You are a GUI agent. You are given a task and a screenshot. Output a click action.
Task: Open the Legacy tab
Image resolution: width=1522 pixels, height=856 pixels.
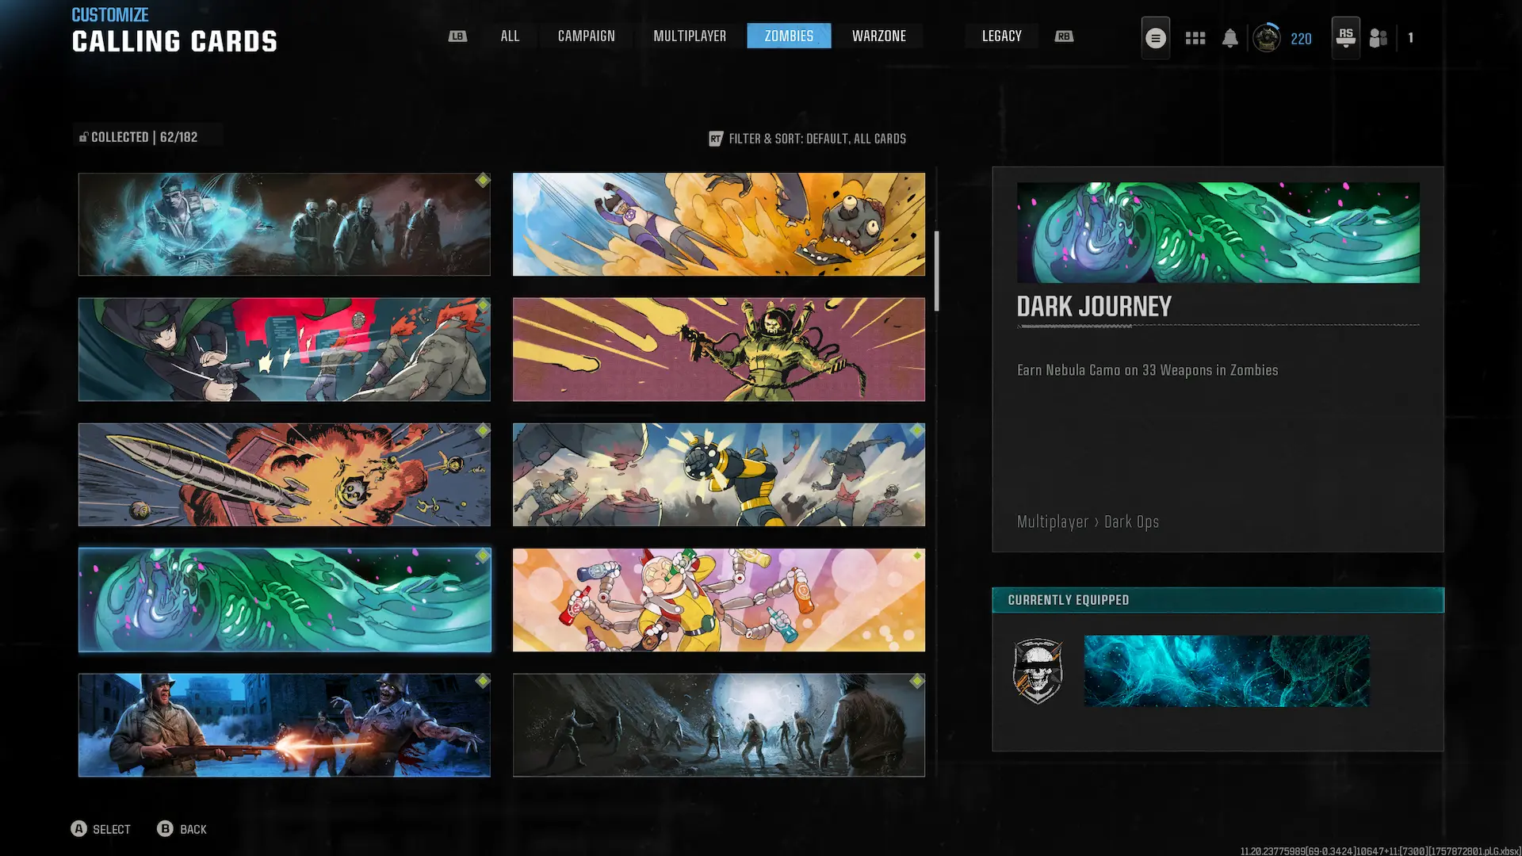(1001, 36)
